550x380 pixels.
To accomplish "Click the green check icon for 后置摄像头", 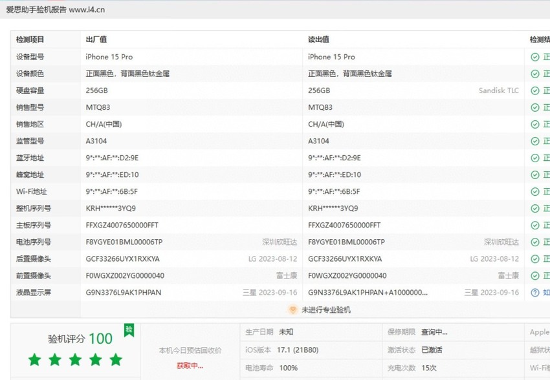I will coord(535,259).
